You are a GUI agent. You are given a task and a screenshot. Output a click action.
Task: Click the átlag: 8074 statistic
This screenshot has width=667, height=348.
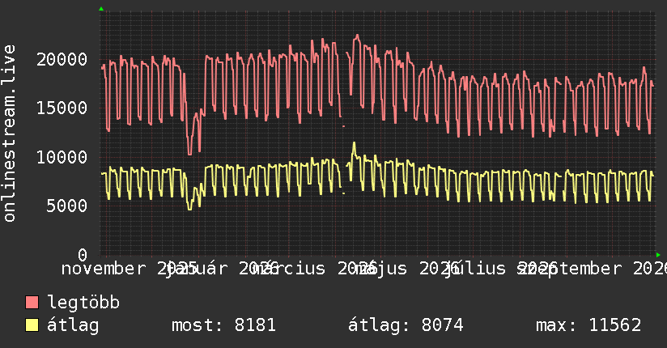[406, 325]
